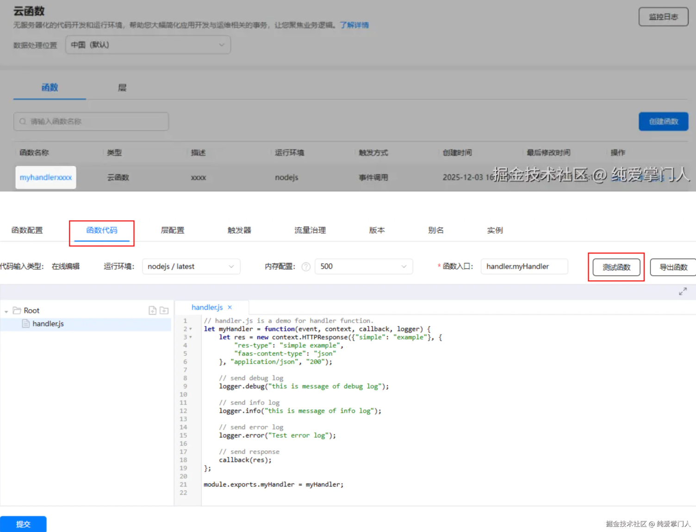Viewport: 696px width, 532px height.
Task: Create a new file in Root
Action: pos(152,310)
